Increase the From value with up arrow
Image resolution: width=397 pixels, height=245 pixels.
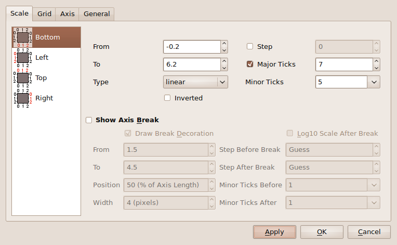(224, 44)
